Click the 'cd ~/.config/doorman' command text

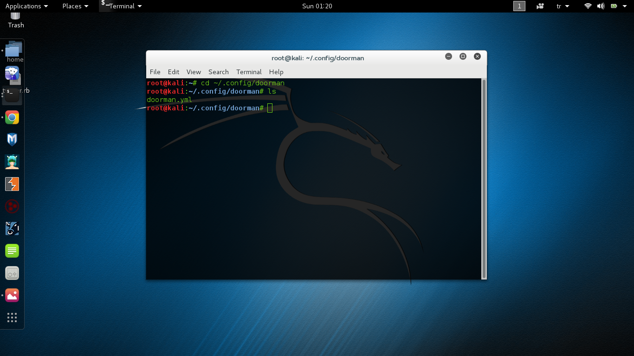tap(242, 83)
